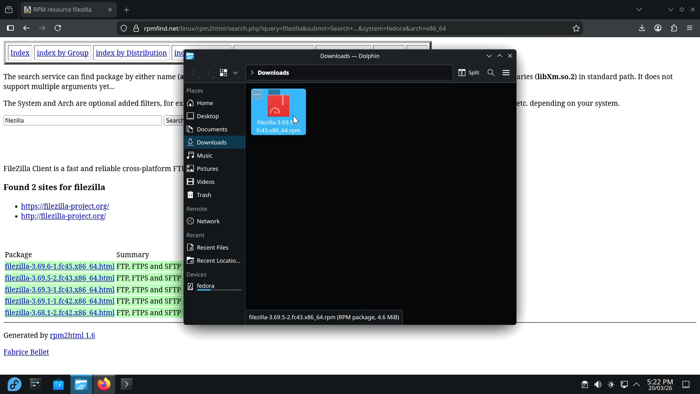The image size is (700, 394).
Task: Open terminal launcher in taskbar
Action: 126,384
